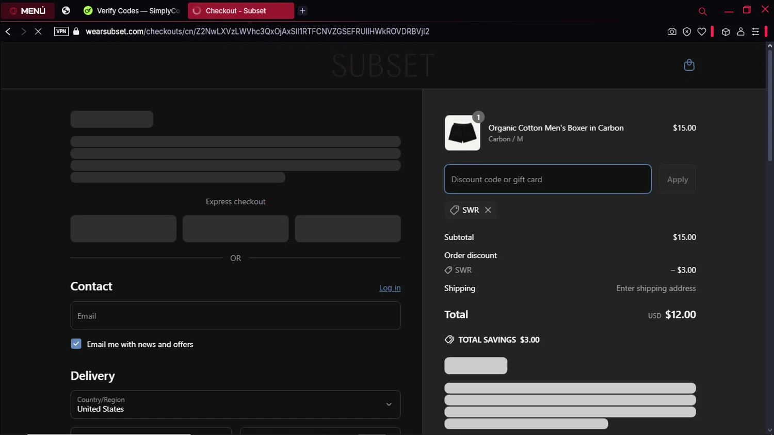Viewport: 774px width, 435px height.
Task: Select the Checkout - Subset tab
Action: pos(241,10)
